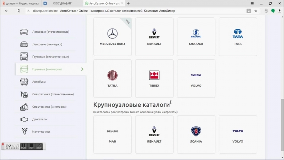This screenshot has height=160, width=284.
Task: Stop the ezvid recording
Action: pos(31,146)
